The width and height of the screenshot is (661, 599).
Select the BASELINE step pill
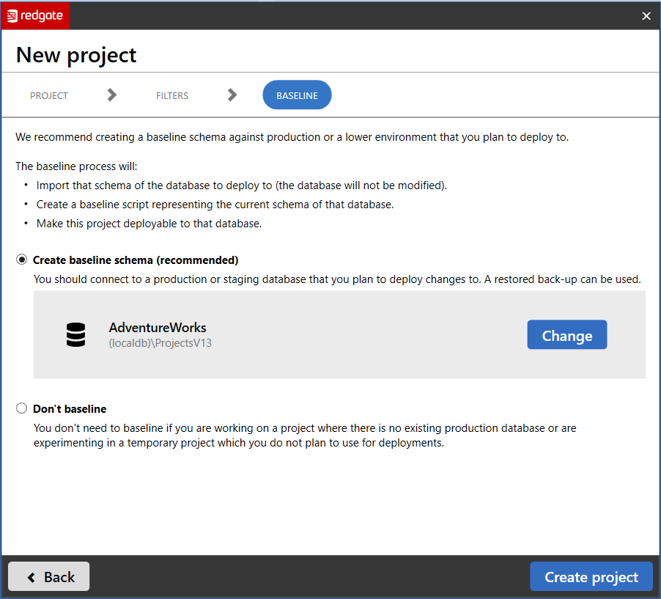[297, 95]
